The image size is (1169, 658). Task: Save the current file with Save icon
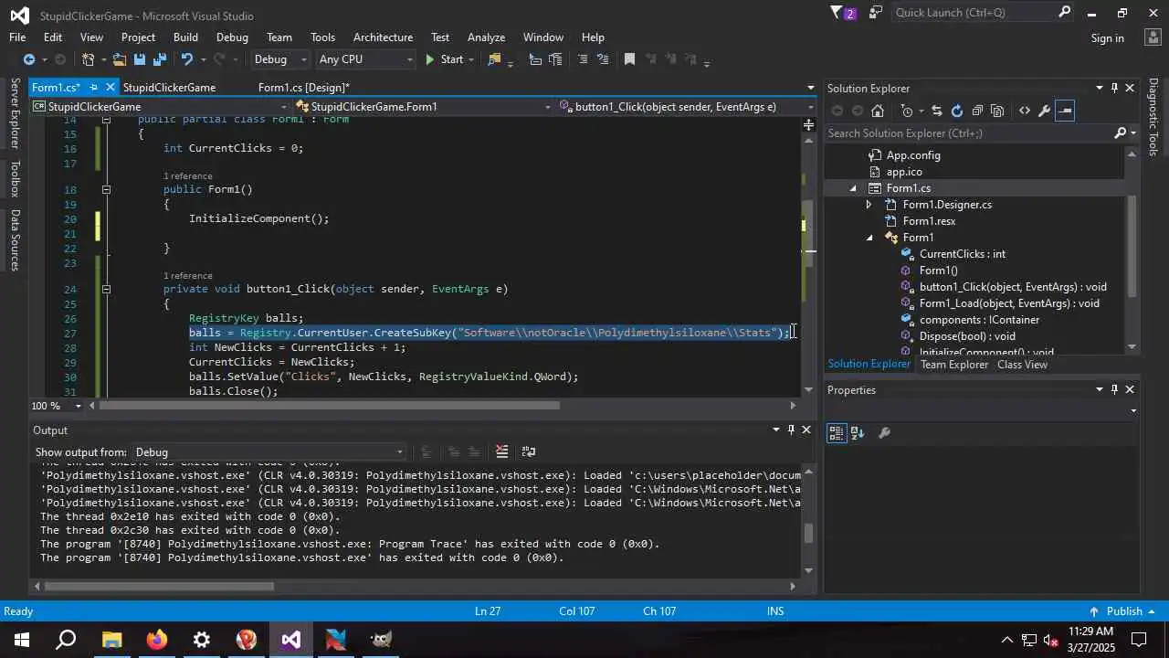(140, 59)
